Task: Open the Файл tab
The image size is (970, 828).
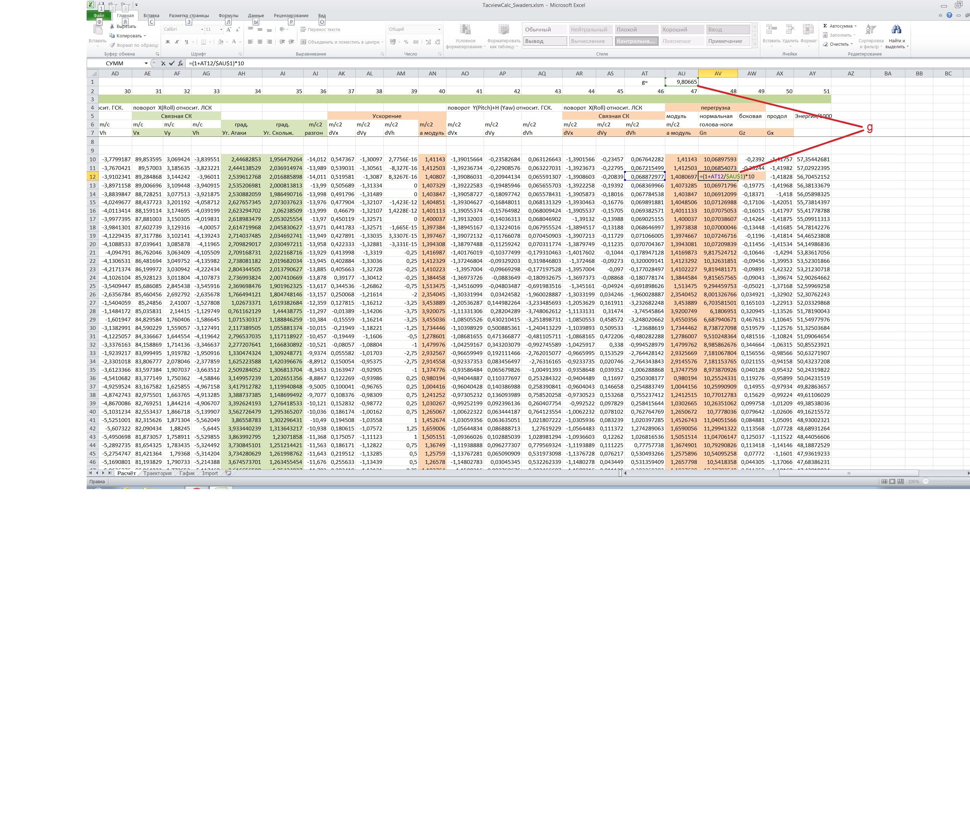Action: [x=99, y=16]
